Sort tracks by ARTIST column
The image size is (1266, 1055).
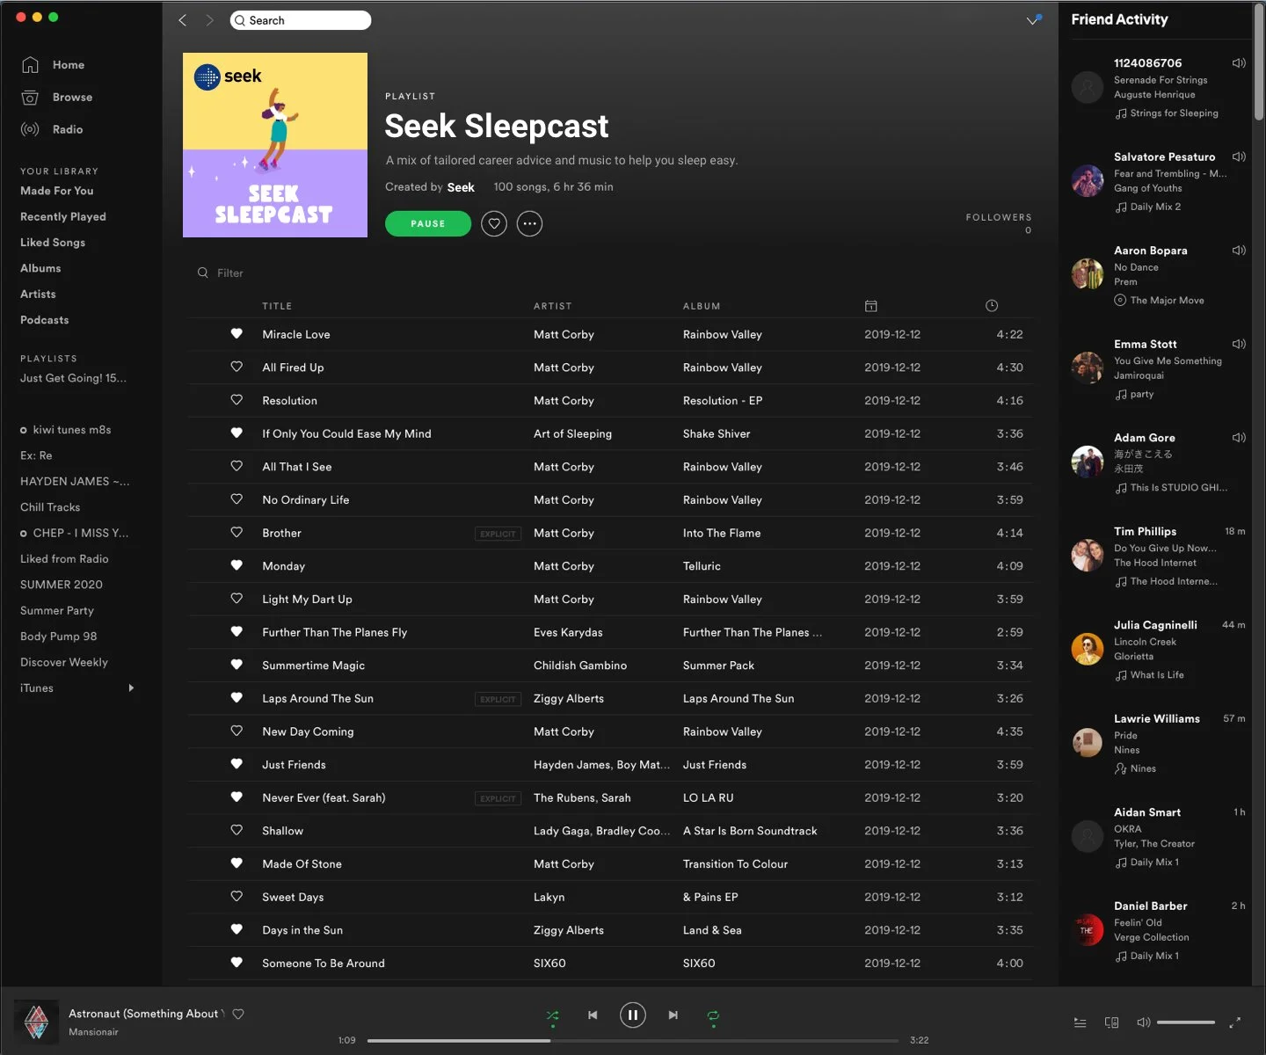(552, 306)
